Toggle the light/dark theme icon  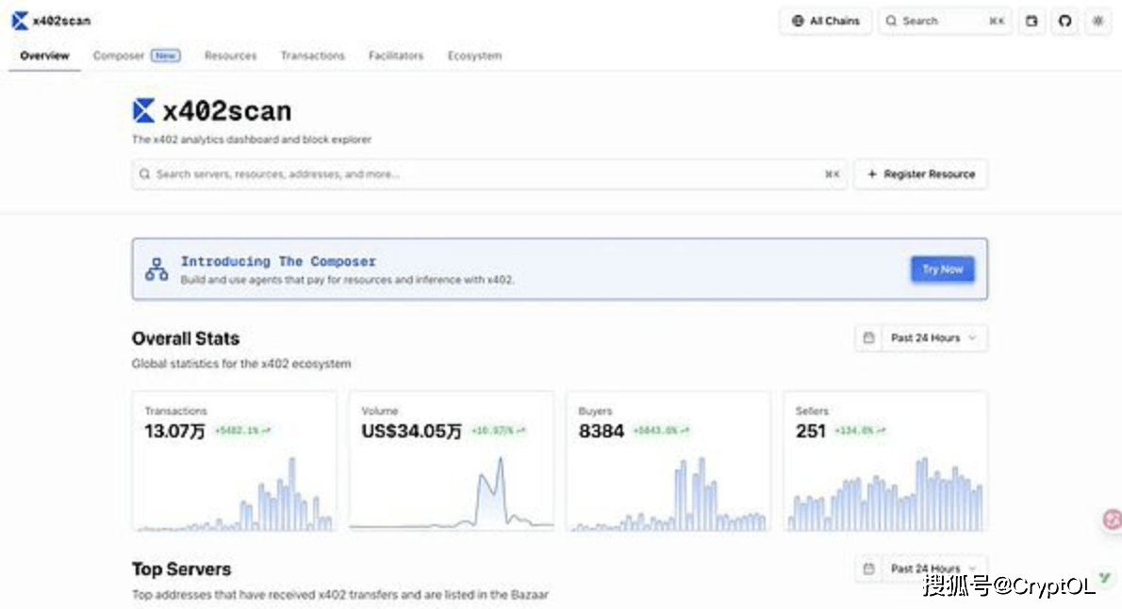[x=1097, y=21]
